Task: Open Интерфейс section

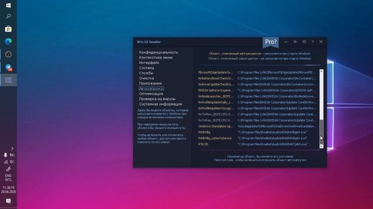Action: (149, 63)
